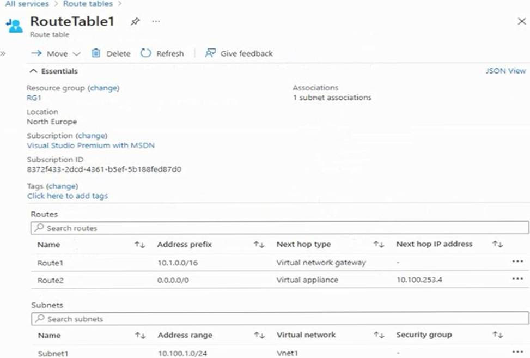Close the RouteTable1 blade
530x358 pixels.
pos(521,21)
